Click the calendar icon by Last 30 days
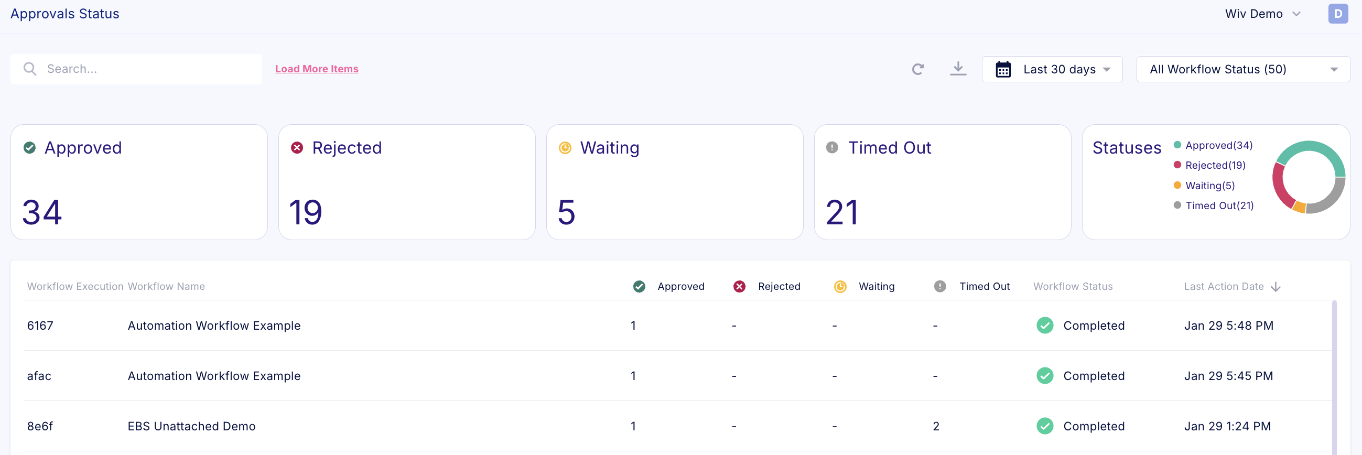The height and width of the screenshot is (455, 1362). point(1003,69)
